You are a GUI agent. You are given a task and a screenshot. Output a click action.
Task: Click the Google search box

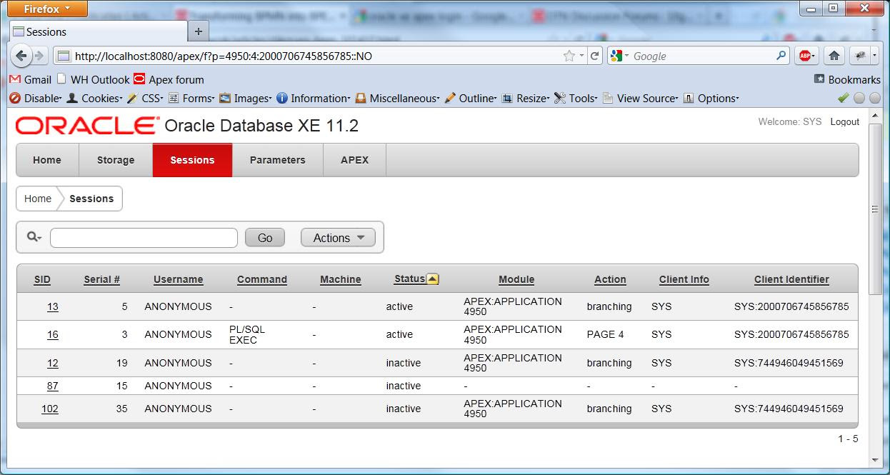[x=700, y=56]
